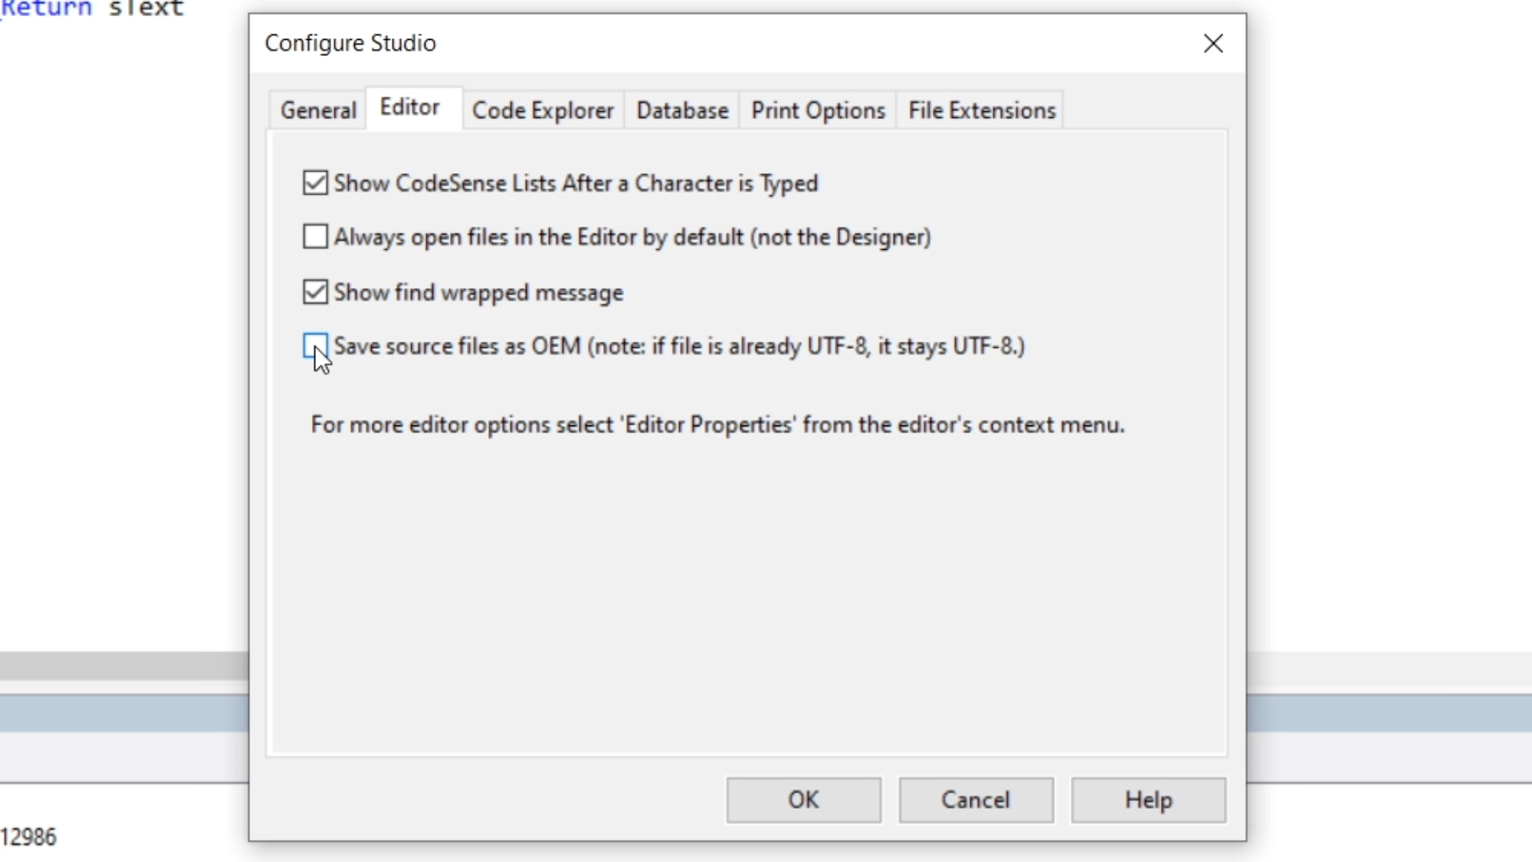1532x862 pixels.
Task: Switch to the File Extensions tab
Action: [x=981, y=110]
